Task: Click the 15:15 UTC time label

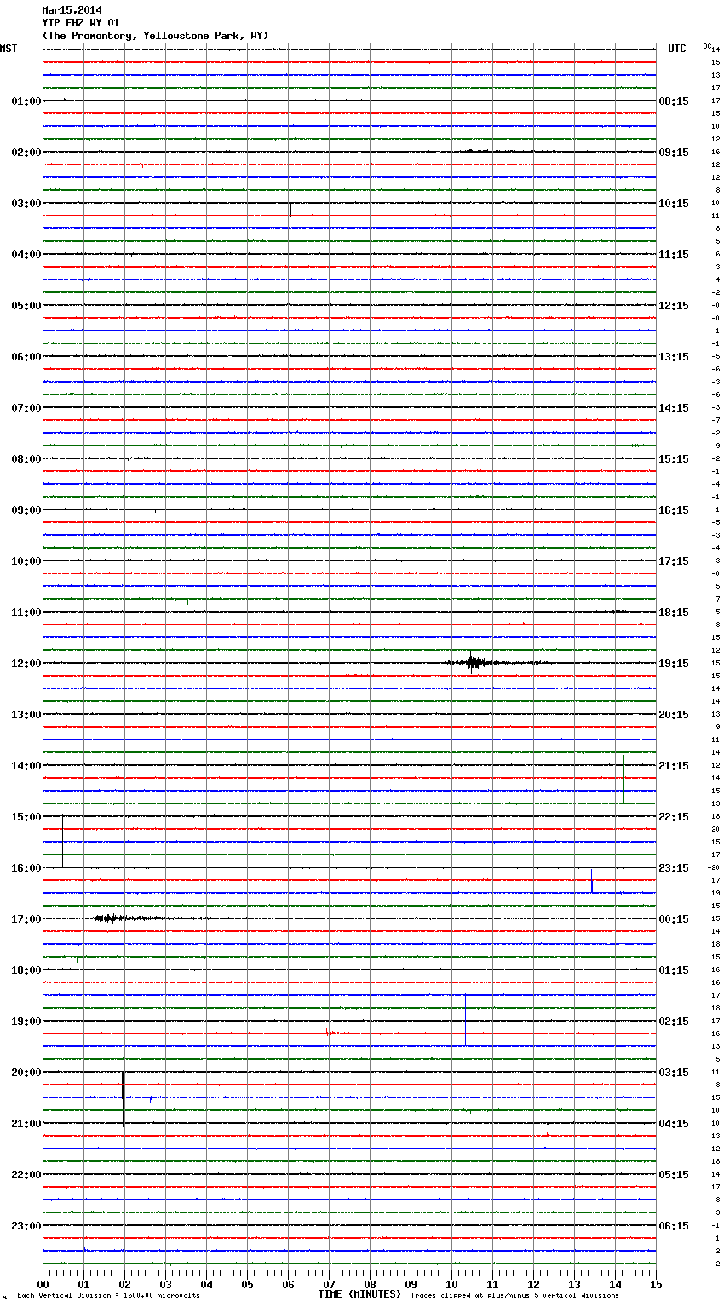Action: click(x=674, y=459)
